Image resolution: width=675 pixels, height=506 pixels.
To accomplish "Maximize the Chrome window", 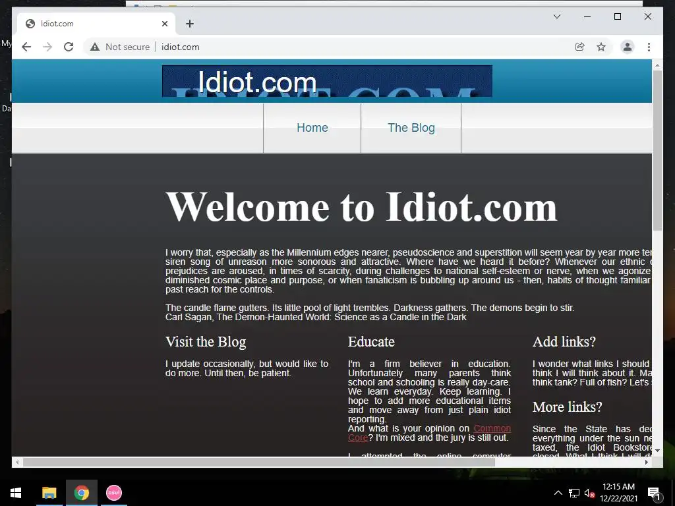I will pos(617,16).
